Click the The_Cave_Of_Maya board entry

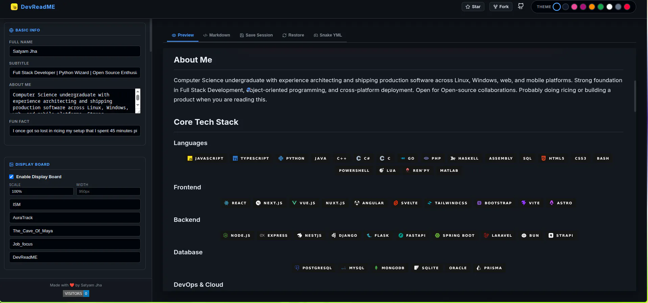(75, 231)
